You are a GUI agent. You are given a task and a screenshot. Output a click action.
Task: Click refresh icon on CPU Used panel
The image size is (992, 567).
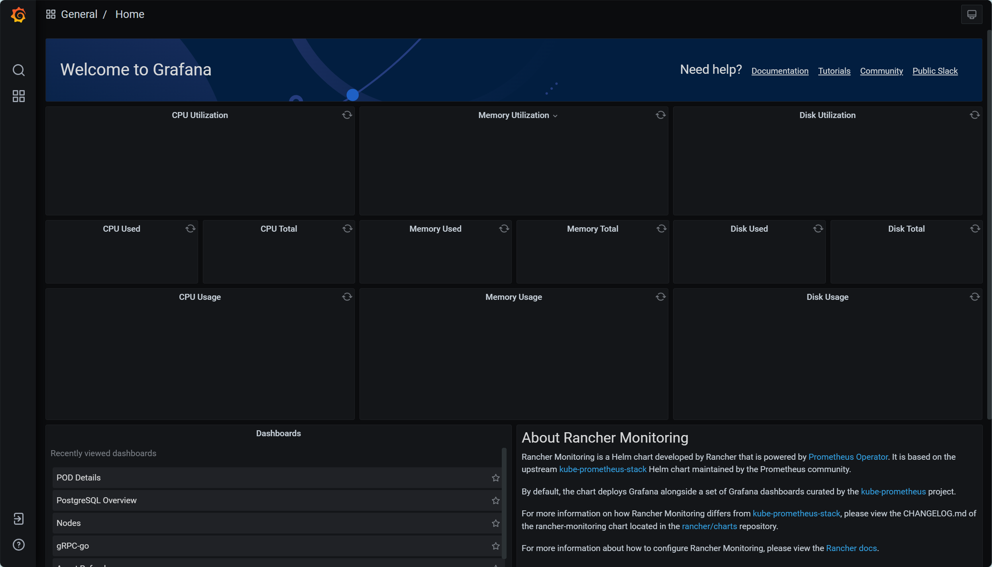190,228
